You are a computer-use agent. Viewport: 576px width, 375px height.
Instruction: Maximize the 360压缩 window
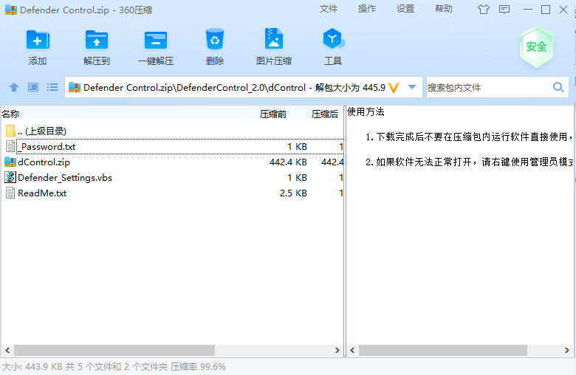point(546,10)
